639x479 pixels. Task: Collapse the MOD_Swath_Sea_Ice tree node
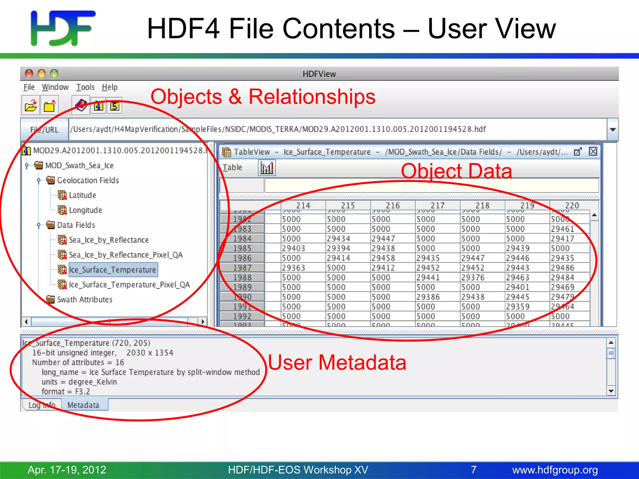click(x=27, y=166)
